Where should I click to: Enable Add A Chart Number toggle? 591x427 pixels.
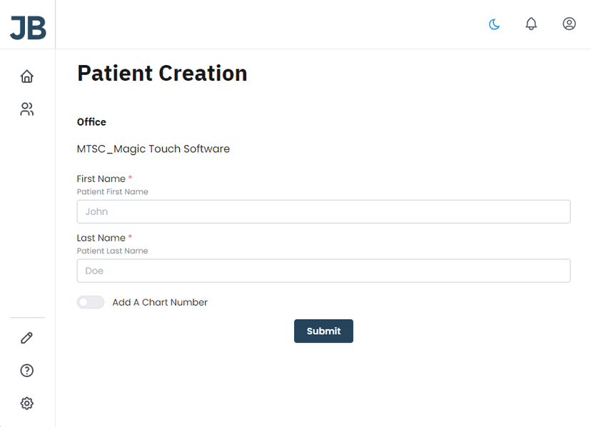tap(91, 302)
